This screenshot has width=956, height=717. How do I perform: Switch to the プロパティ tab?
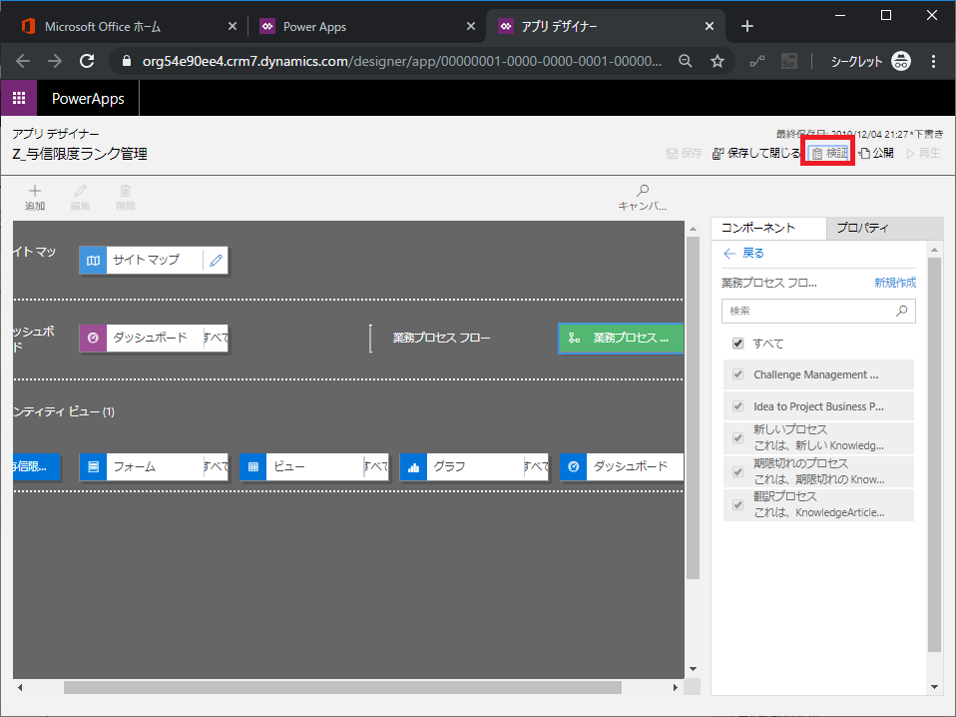click(862, 228)
